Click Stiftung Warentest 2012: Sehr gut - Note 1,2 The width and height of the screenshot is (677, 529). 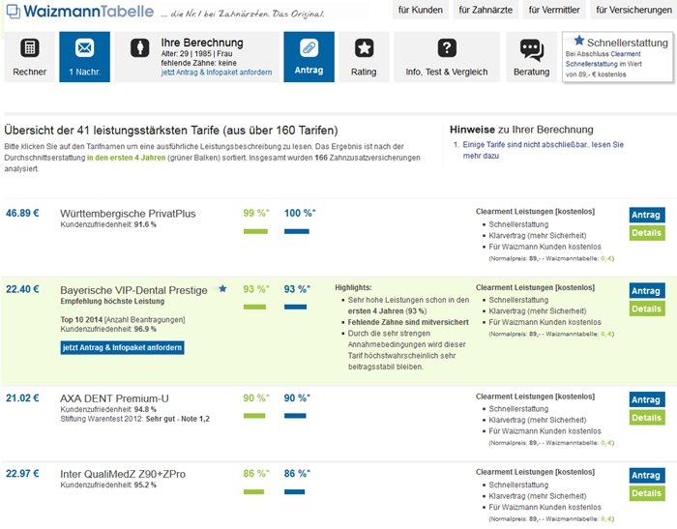tap(134, 419)
